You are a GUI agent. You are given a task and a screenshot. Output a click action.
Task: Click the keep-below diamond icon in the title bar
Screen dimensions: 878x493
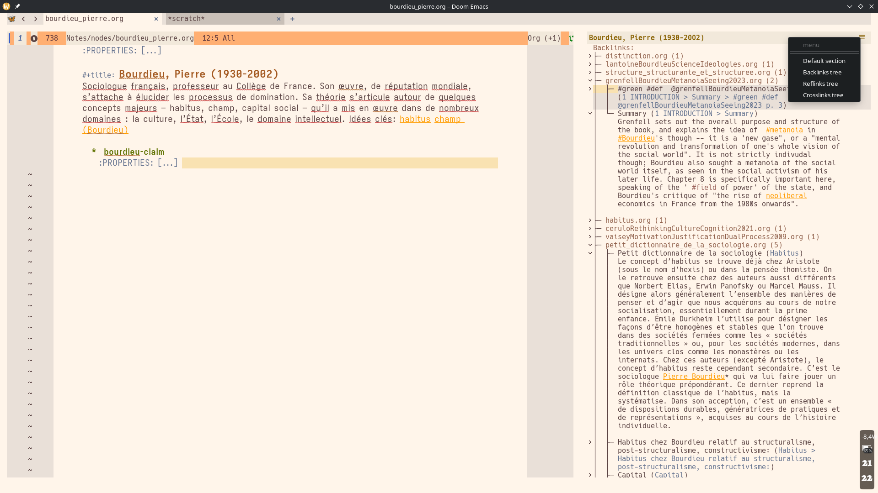click(x=861, y=6)
